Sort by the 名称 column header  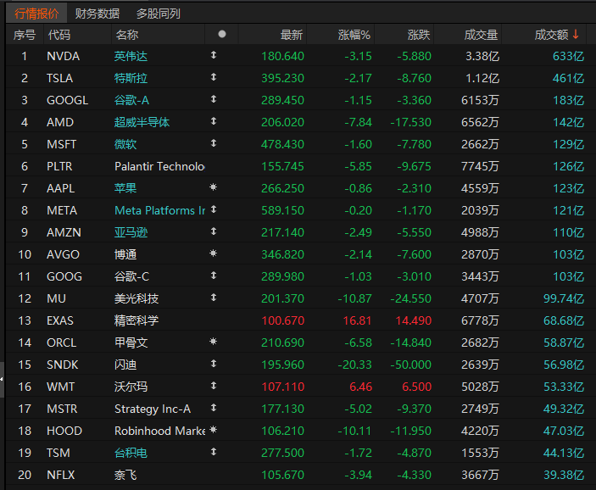(x=127, y=35)
